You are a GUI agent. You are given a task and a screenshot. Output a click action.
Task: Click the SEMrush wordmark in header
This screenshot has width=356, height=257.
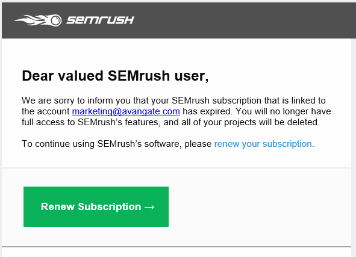tap(100, 20)
